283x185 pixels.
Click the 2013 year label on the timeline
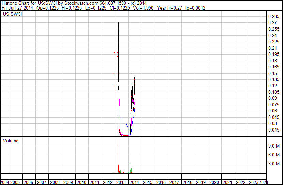pyautogui.click(x=121, y=182)
